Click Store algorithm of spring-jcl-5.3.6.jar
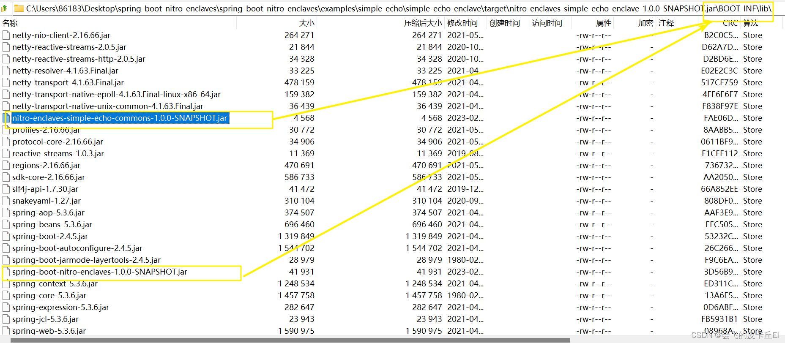The height and width of the screenshot is (343, 785). 752,319
